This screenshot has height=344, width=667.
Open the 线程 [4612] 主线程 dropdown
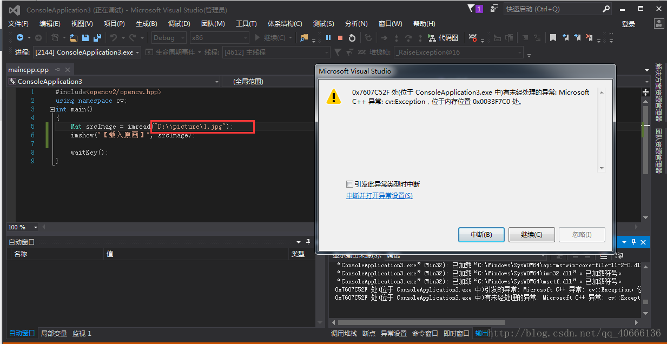tap(276, 52)
